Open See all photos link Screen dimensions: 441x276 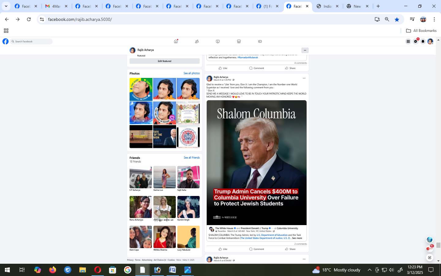click(191, 73)
